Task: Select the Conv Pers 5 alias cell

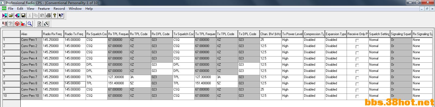Action: tap(31, 66)
